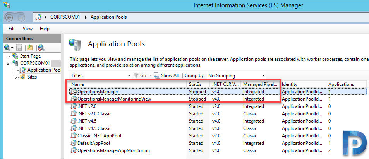
Task: Click the .NET v2.0 pool icon
Action: coord(74,106)
